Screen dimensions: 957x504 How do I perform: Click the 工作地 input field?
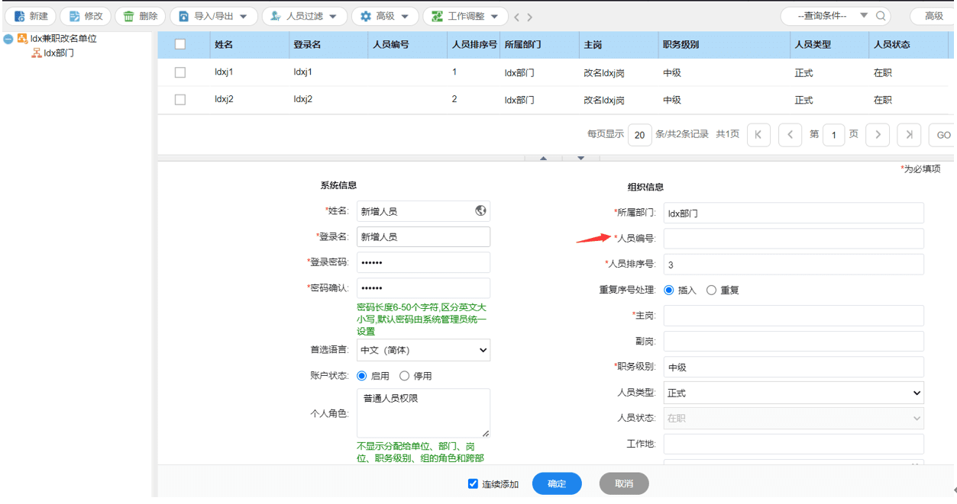[794, 444]
